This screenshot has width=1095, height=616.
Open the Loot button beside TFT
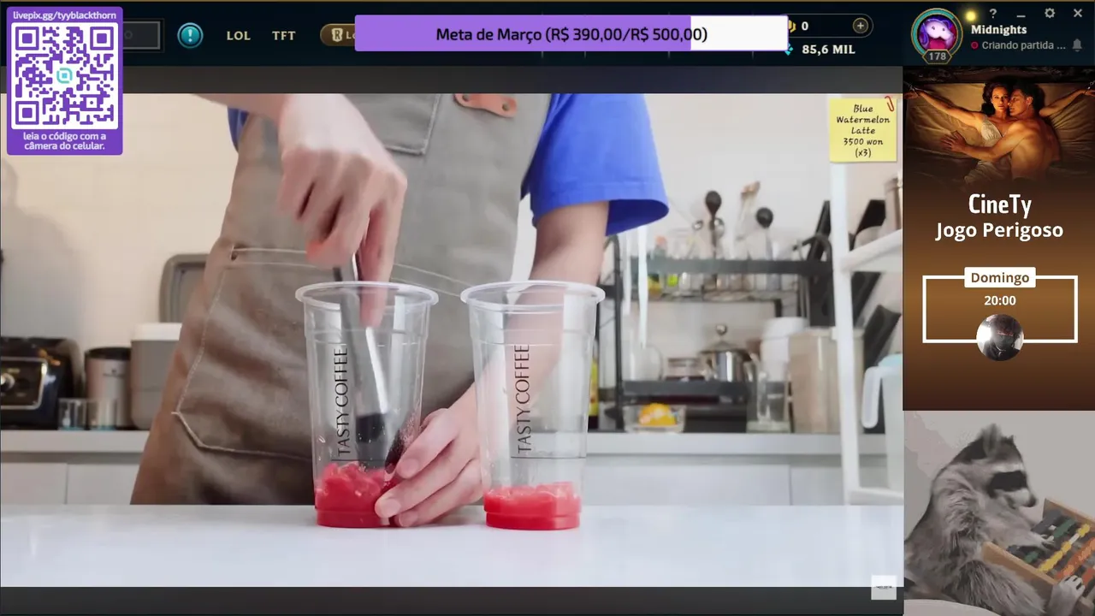tap(337, 35)
